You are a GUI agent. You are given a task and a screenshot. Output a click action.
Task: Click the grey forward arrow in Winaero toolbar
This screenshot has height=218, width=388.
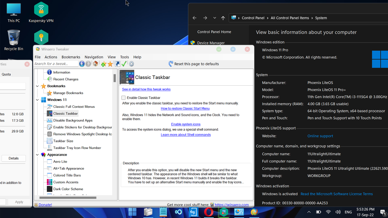[88, 64]
